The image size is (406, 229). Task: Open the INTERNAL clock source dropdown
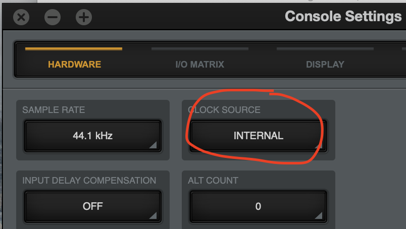[258, 136]
